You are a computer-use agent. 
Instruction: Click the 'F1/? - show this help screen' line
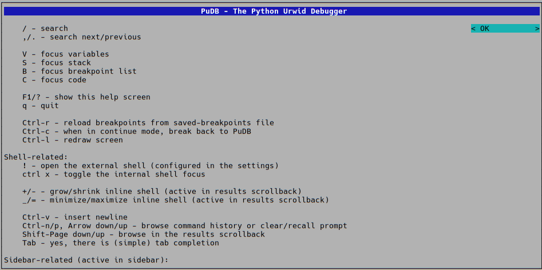86,97
